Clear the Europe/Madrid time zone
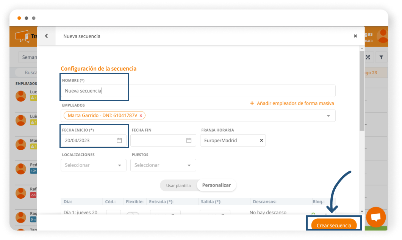Image resolution: width=402 pixels, height=240 pixels. [x=261, y=140]
